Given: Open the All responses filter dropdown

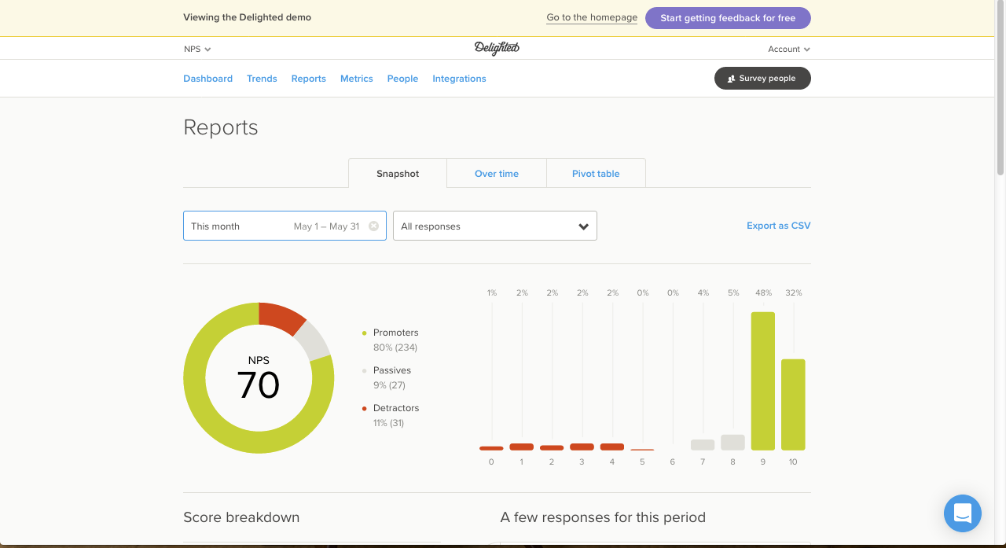Looking at the screenshot, I should 495,226.
